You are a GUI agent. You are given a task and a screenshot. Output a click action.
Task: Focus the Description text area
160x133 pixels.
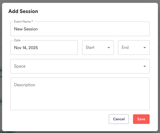click(80, 94)
